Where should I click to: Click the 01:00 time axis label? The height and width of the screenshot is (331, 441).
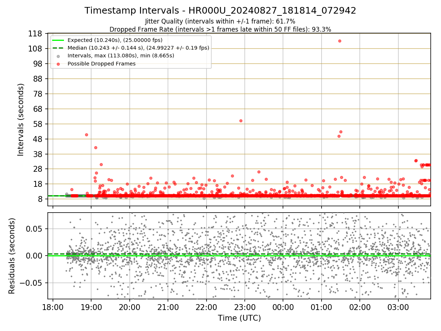tap(322, 307)
